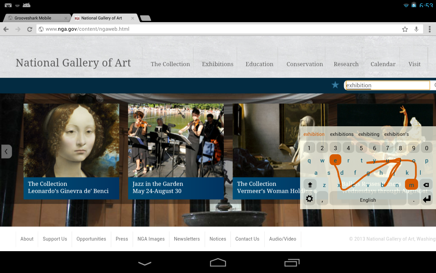Screen dimensions: 436x273
Task: Open the Opportunities footer link
Action: (x=91, y=239)
